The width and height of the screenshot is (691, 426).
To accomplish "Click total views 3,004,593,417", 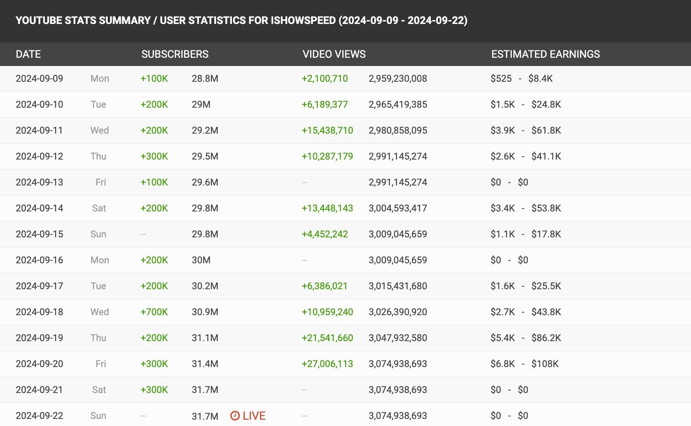I will click(398, 208).
